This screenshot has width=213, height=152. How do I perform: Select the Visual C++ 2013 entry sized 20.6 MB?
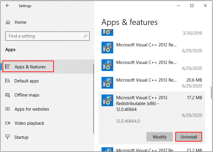152,83
